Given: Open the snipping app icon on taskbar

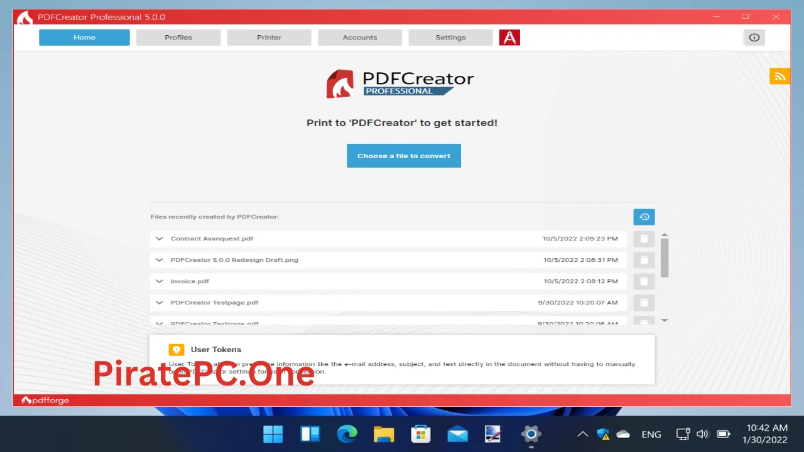Looking at the screenshot, I should tap(494, 434).
